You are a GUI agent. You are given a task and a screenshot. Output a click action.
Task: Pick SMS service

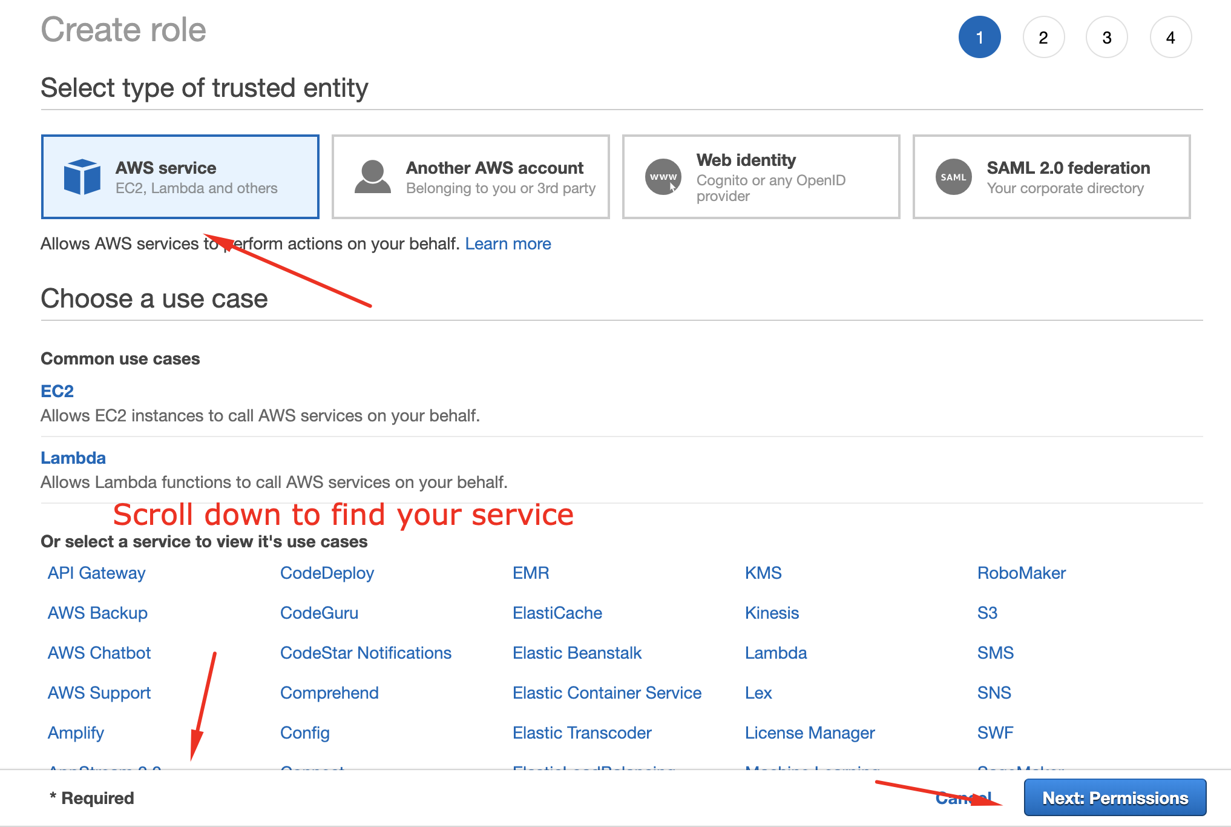pos(996,653)
